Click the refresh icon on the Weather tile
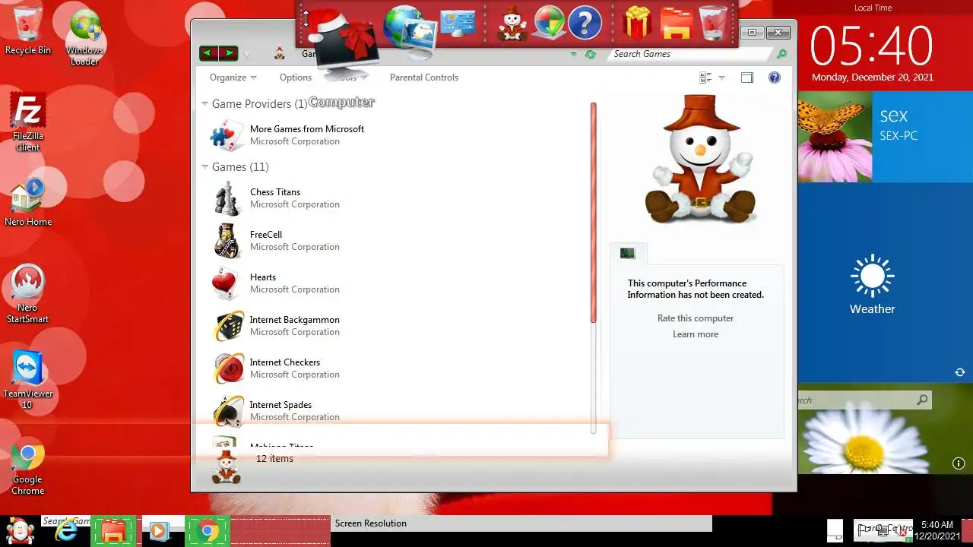The image size is (973, 547). point(960,372)
